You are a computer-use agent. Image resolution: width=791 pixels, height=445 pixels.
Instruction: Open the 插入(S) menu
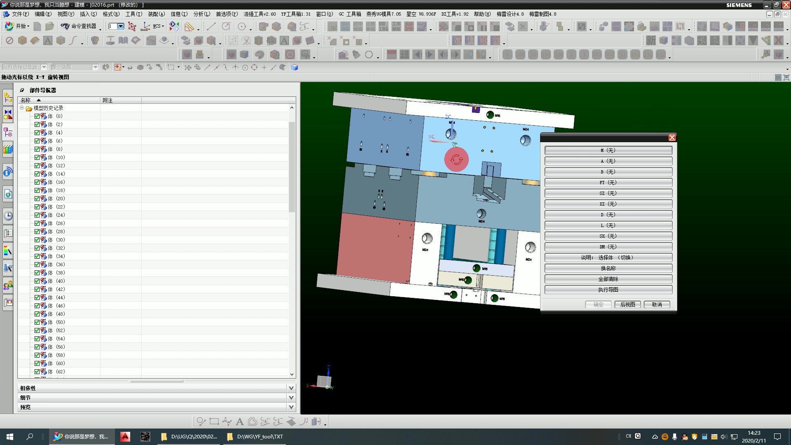(x=88, y=14)
